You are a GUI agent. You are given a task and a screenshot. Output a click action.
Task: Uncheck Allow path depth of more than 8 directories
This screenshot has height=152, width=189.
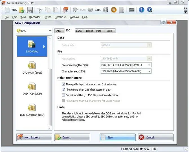[x=63, y=84]
